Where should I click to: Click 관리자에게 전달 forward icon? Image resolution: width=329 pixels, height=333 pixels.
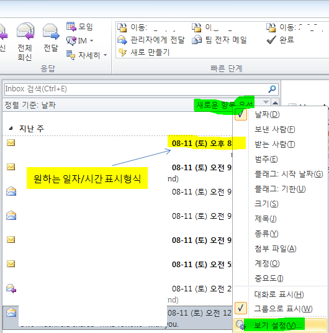coord(122,40)
